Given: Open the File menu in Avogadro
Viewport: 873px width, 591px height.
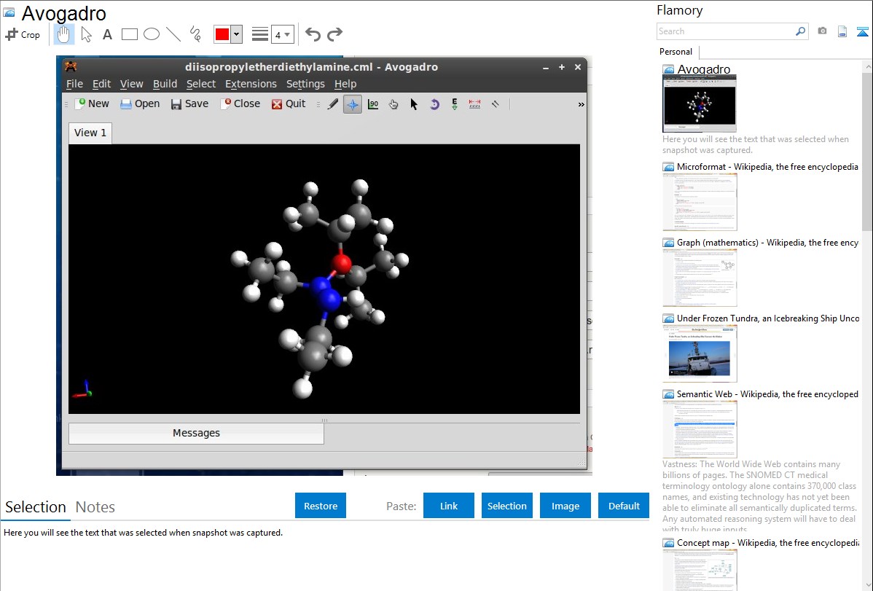Looking at the screenshot, I should 74,84.
